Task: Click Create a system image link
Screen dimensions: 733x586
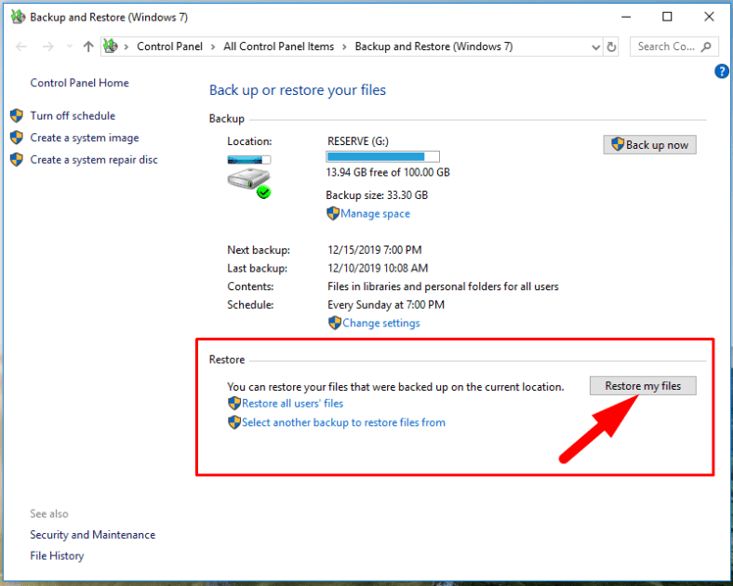Action: click(85, 138)
